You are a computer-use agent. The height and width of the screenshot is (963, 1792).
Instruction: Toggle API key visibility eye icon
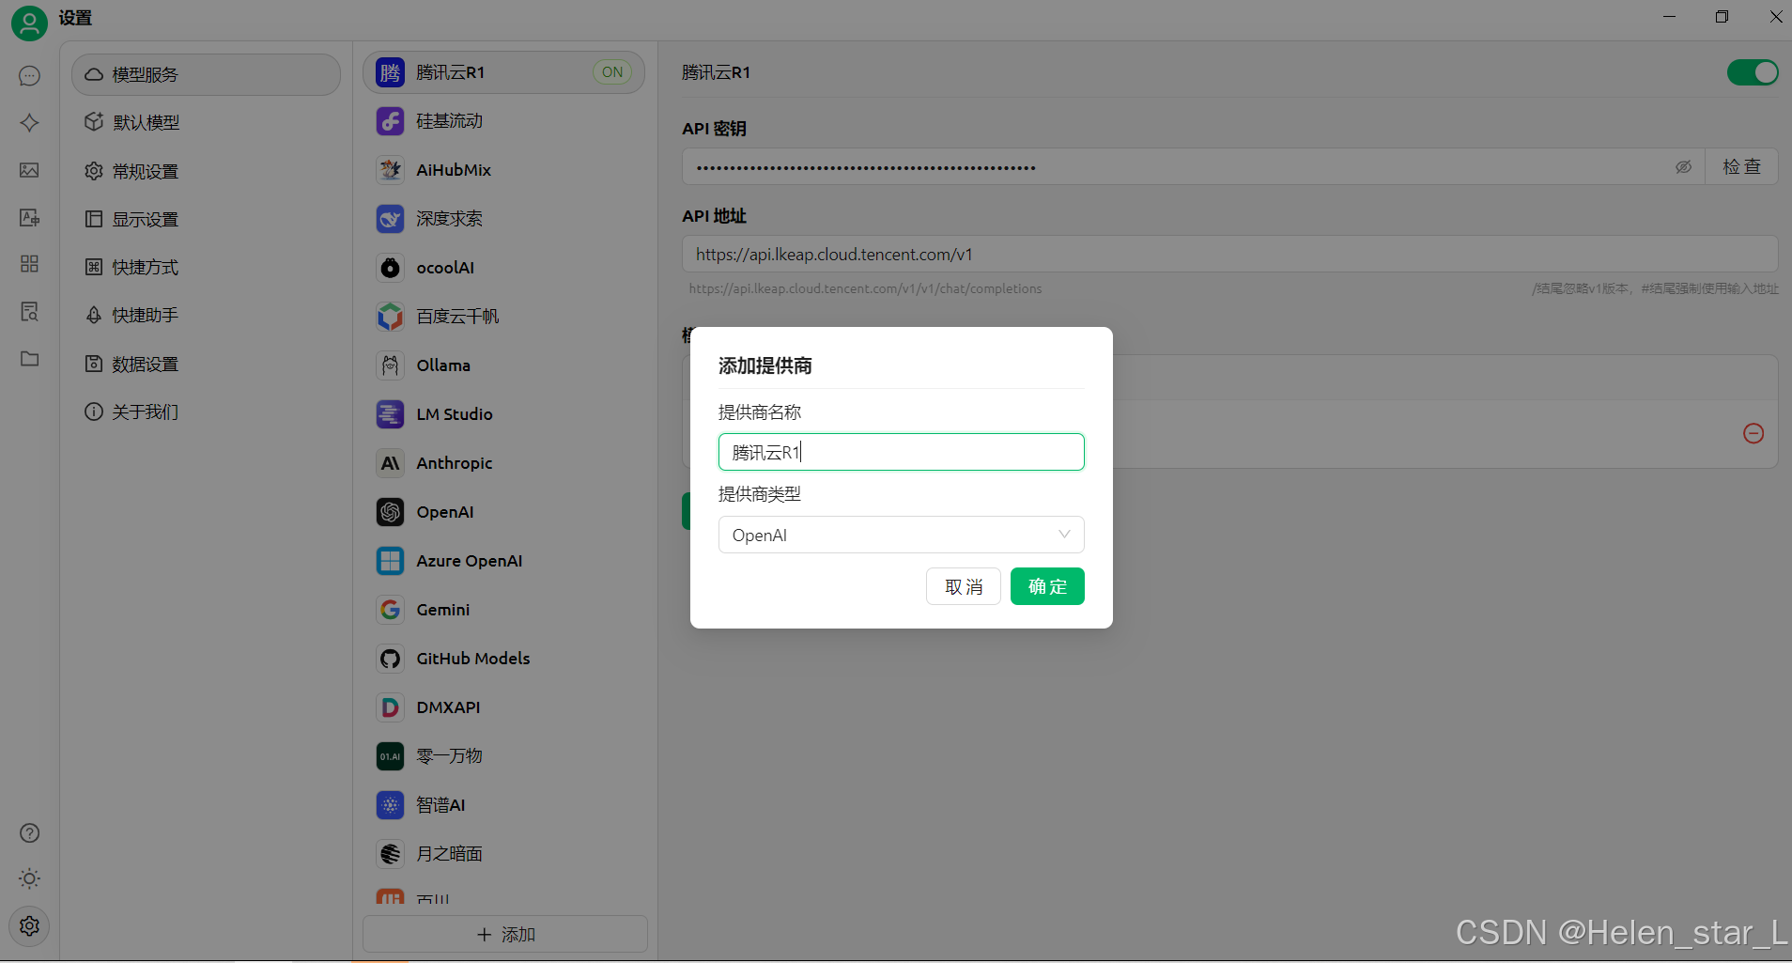[1683, 167]
